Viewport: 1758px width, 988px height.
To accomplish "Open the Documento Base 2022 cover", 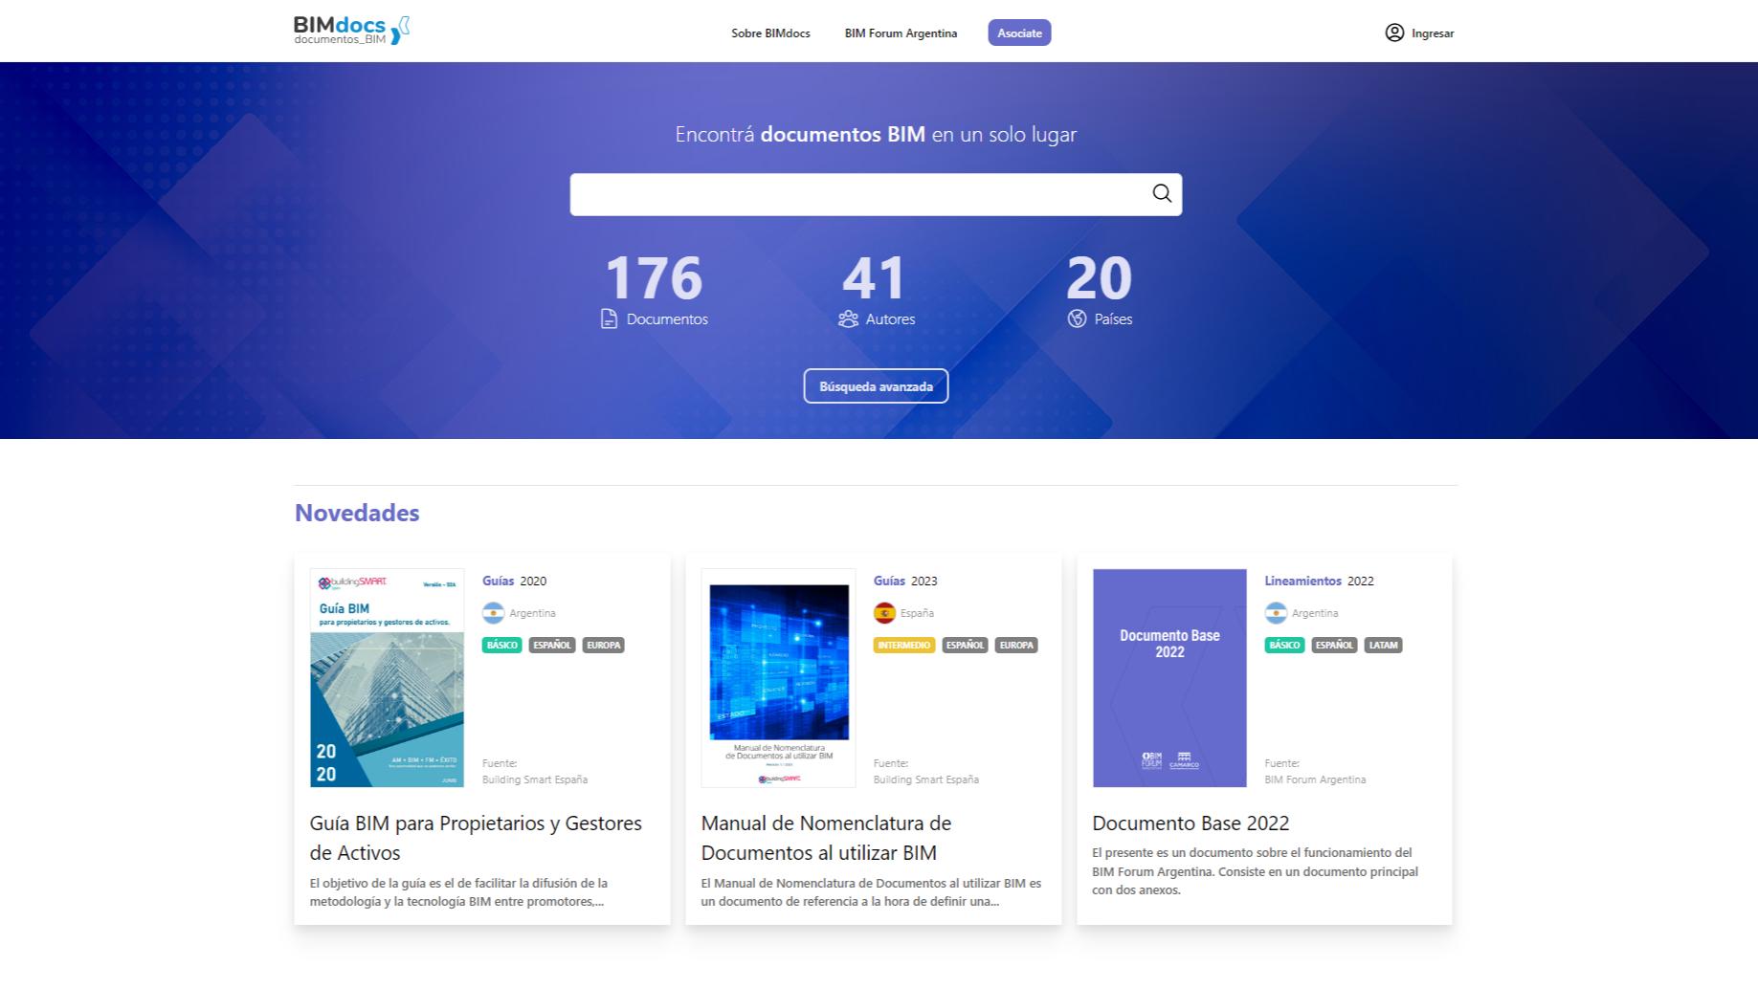I will (x=1169, y=678).
